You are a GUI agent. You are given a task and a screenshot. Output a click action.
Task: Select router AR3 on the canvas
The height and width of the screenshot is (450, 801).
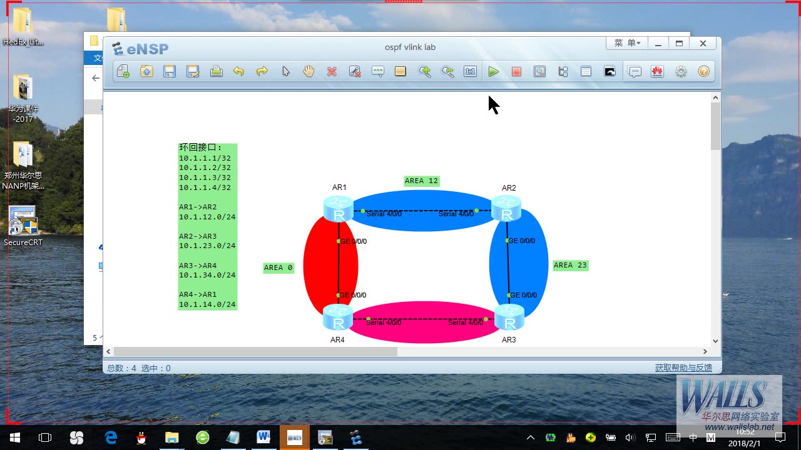pyautogui.click(x=509, y=317)
